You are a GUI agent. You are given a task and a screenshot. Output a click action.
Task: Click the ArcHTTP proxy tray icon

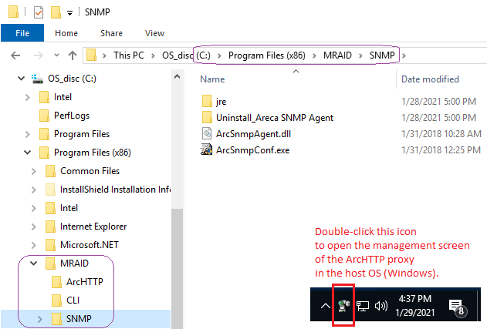tap(343, 306)
